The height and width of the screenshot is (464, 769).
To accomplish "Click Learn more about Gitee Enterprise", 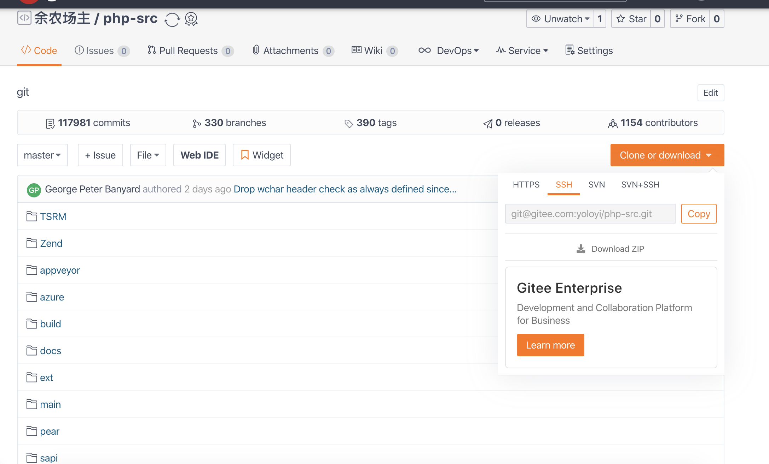I will (x=550, y=345).
